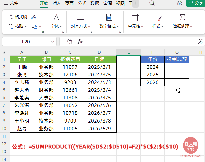The image size is (205, 162).
Task: Click the green 分享 button
Action: 196,3
